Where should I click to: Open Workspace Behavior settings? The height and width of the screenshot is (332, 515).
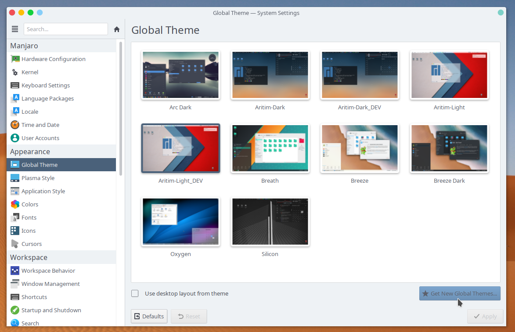click(x=61, y=271)
